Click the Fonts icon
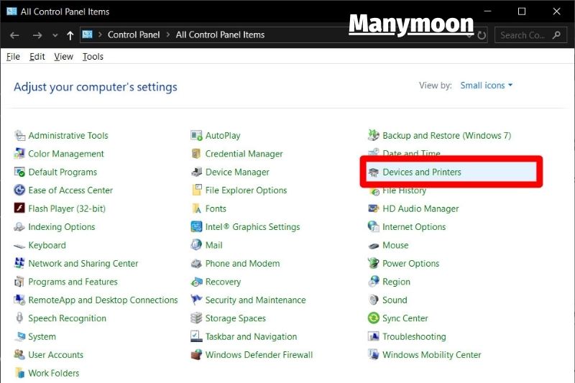Viewport: 575px width, 383px height. [196, 208]
